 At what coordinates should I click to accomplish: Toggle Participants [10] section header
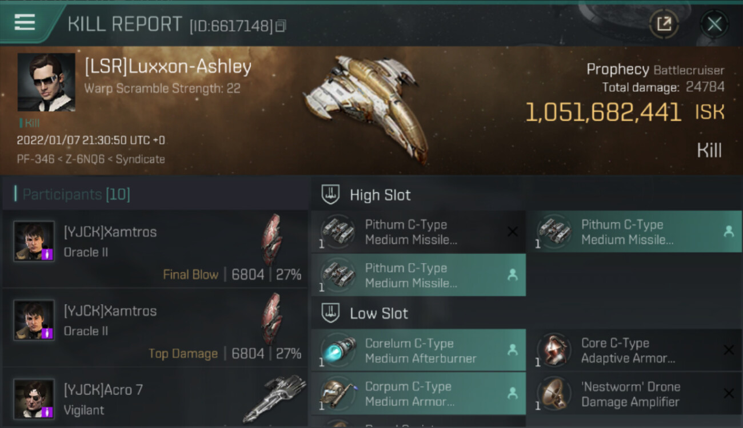pos(76,195)
